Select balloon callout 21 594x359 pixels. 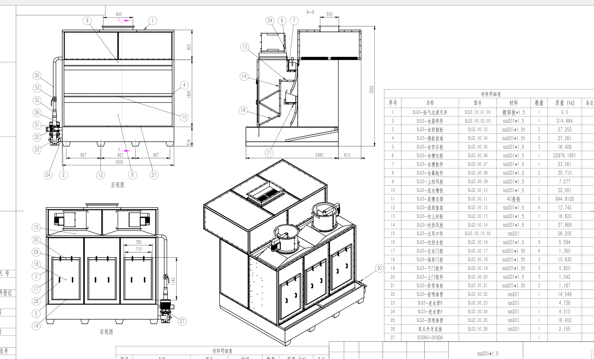pyautogui.click(x=154, y=175)
